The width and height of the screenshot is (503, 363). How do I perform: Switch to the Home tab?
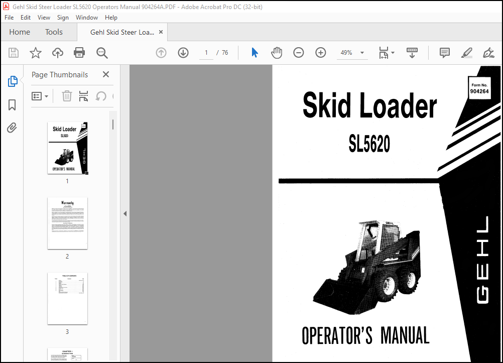(20, 32)
